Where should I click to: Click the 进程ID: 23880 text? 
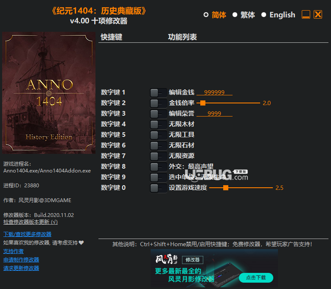coord(21,186)
